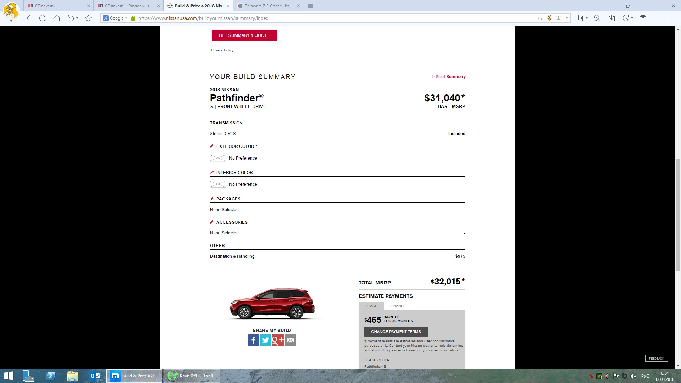This screenshot has height=383, width=681.
Task: Click Change Payment Terms button
Action: 396,332
